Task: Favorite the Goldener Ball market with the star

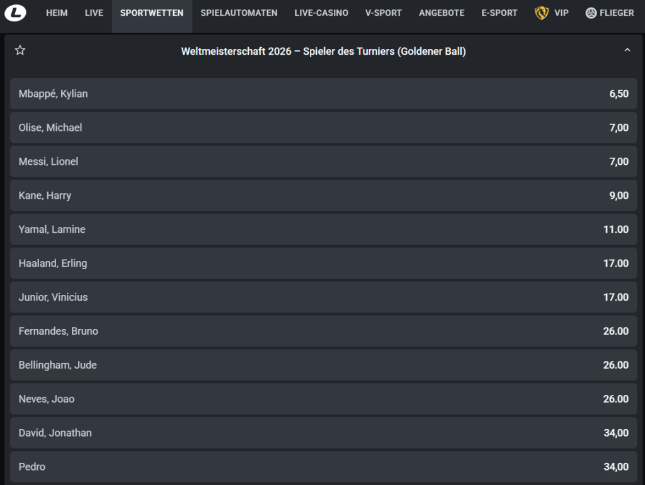Action: 20,50
